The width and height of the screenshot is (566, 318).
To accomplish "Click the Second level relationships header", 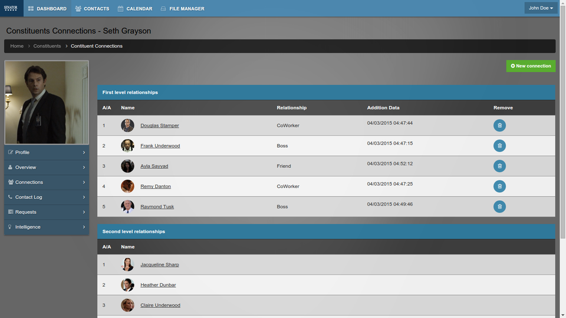I will pyautogui.click(x=326, y=231).
